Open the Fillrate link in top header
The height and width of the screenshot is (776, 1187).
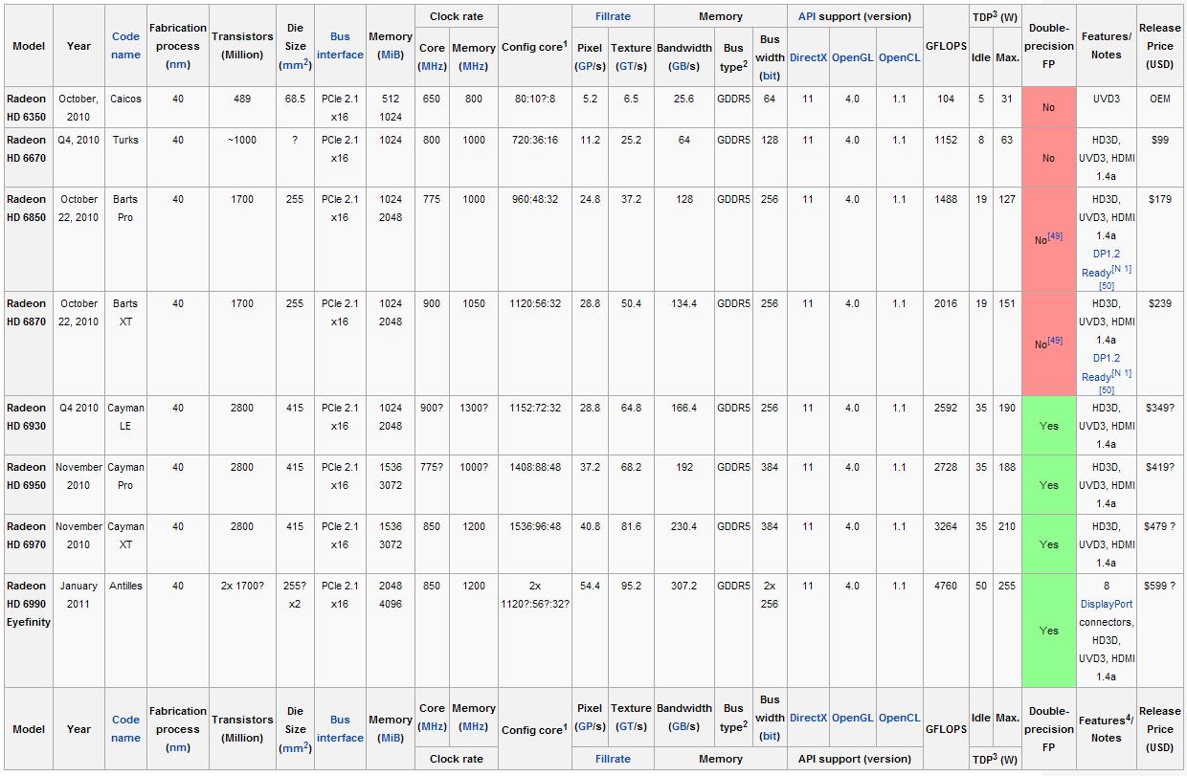point(613,16)
